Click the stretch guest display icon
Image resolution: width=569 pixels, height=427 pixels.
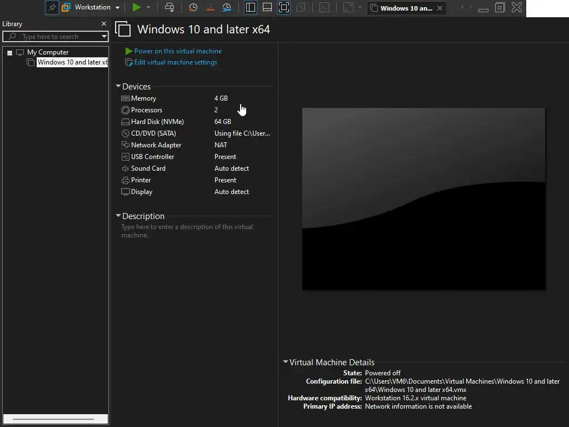coord(348,7)
